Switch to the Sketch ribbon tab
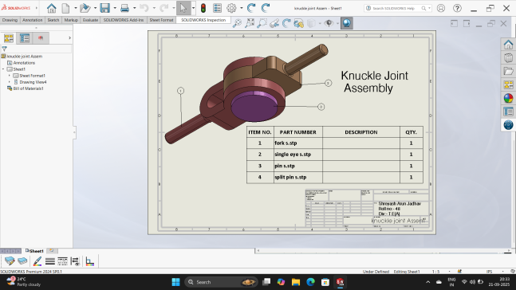 53,20
